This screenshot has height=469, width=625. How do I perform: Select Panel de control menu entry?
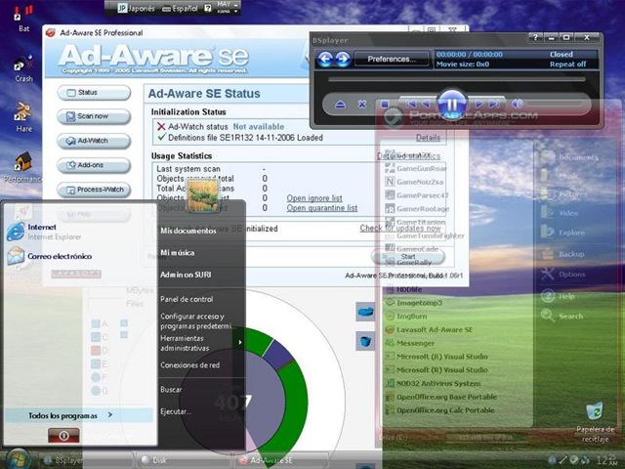[x=187, y=299]
